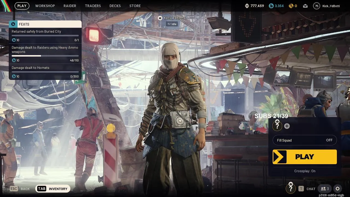Open the RAIDER tab
This screenshot has height=197, width=350.
(x=70, y=6)
